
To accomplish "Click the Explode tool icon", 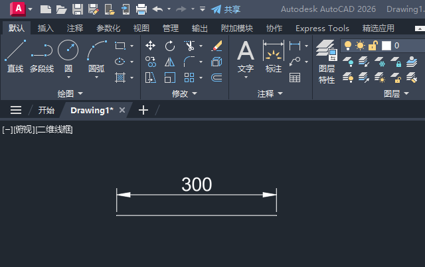I will click(x=216, y=62).
